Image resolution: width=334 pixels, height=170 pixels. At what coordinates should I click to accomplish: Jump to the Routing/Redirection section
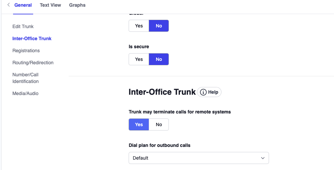pyautogui.click(x=33, y=63)
